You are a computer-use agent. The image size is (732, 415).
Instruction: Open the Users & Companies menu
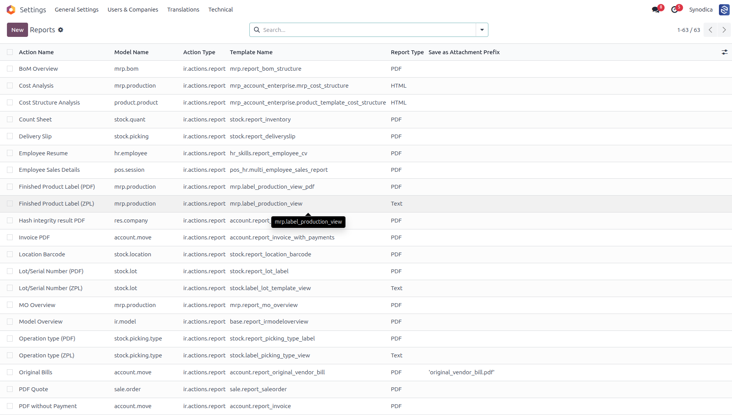coord(133,10)
